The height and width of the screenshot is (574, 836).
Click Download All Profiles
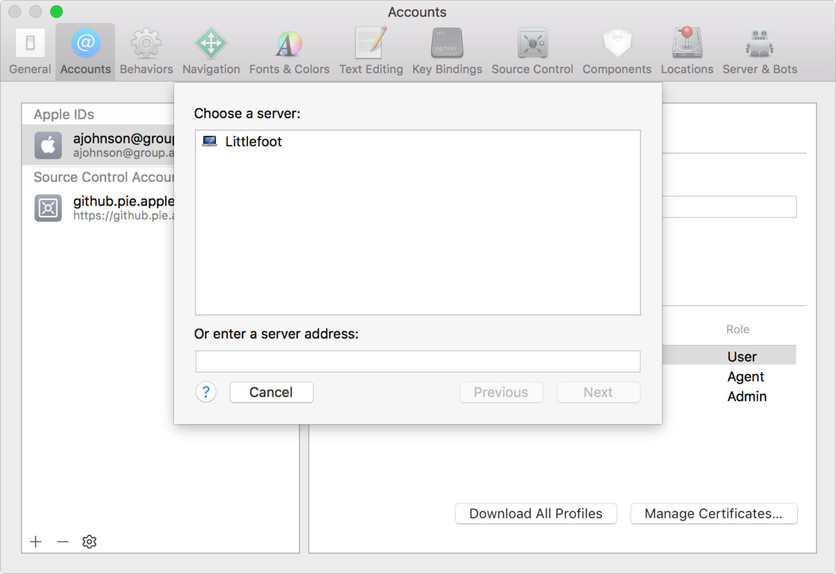[536, 513]
